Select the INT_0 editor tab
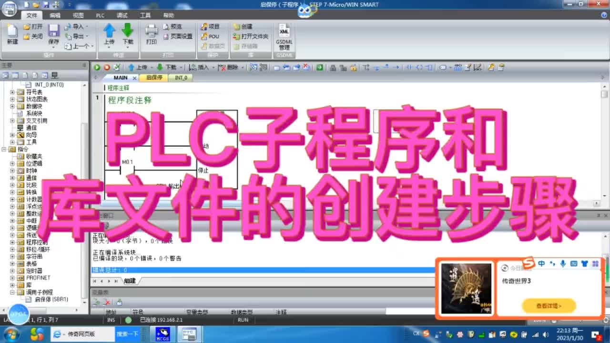The height and width of the screenshot is (343, 610). pyautogui.click(x=181, y=78)
